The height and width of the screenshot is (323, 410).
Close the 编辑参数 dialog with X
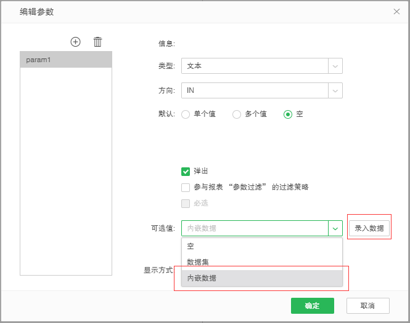coord(396,12)
